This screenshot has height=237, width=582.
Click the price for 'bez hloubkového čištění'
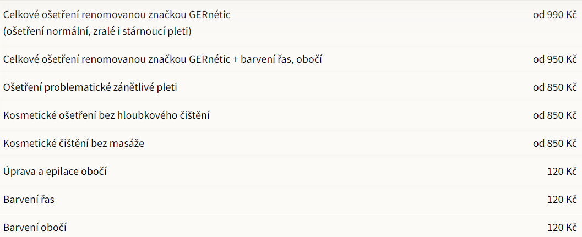coord(555,115)
